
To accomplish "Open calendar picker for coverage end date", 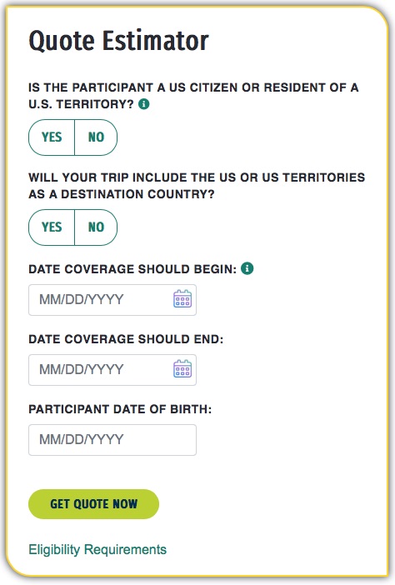I will pyautogui.click(x=182, y=369).
